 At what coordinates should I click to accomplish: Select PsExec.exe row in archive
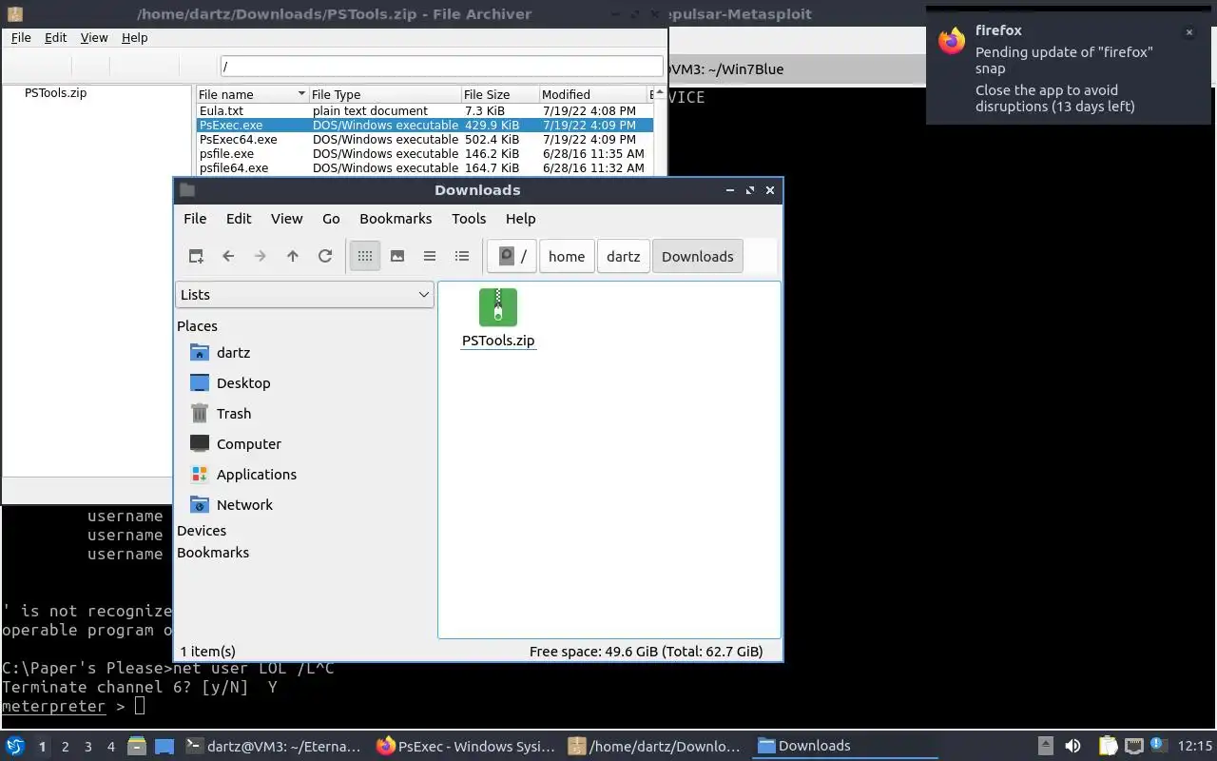[x=424, y=125]
